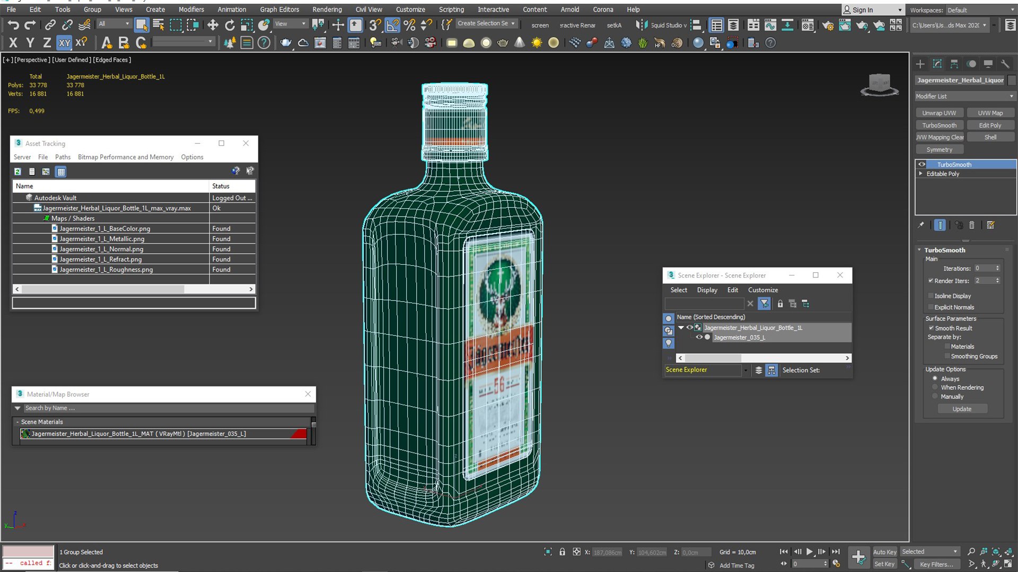Open the selection filter All dropdown
The width and height of the screenshot is (1018, 572).
[114, 24]
